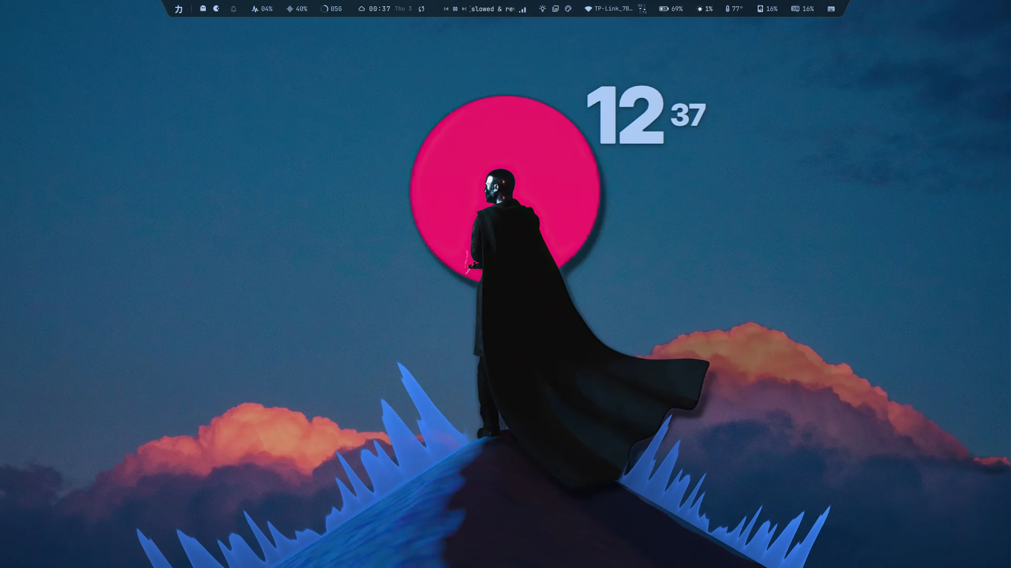Viewport: 1011px width, 568px height.
Task: Click the brightness 1% sun indicator
Action: pos(705,9)
